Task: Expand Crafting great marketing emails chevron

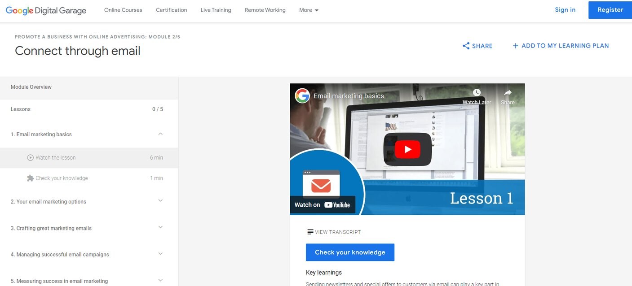Action: pyautogui.click(x=160, y=227)
